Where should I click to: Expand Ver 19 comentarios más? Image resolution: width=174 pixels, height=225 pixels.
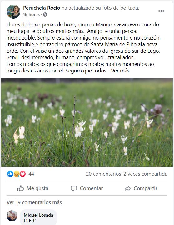34,202
